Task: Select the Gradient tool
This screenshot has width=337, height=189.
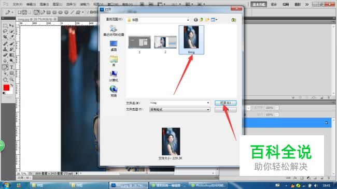Action: point(11,55)
